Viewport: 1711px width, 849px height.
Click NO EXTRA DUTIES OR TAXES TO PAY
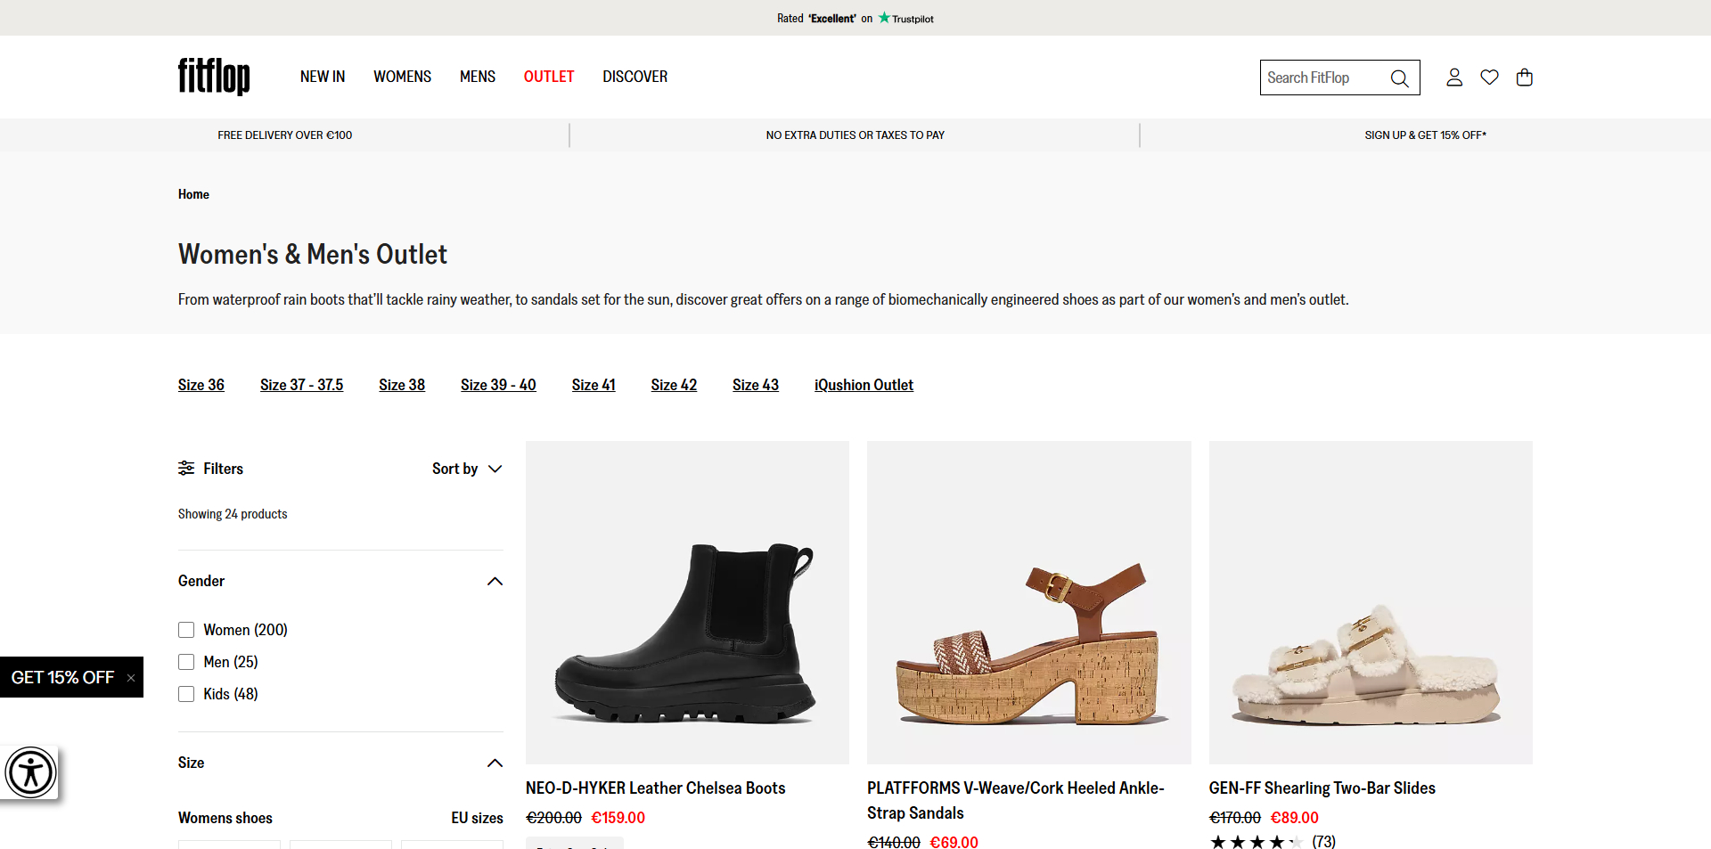[x=855, y=135]
